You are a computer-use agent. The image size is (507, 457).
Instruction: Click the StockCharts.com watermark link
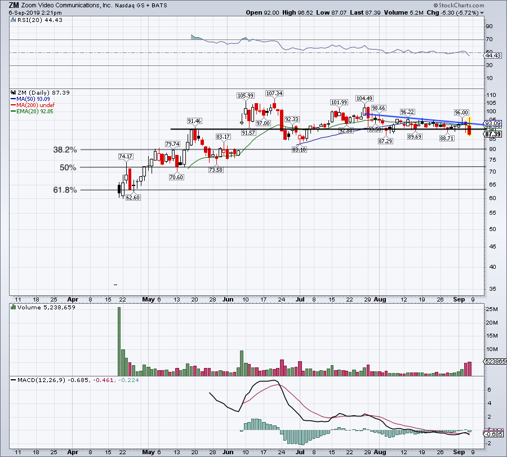click(x=459, y=5)
